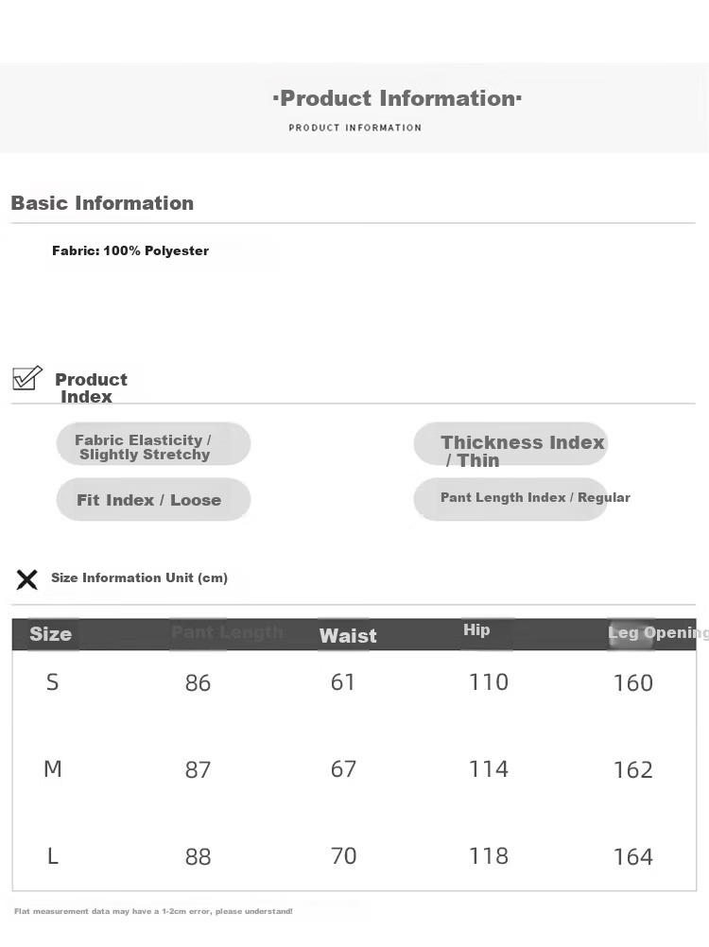Click the hip value 118 for size L

[489, 856]
